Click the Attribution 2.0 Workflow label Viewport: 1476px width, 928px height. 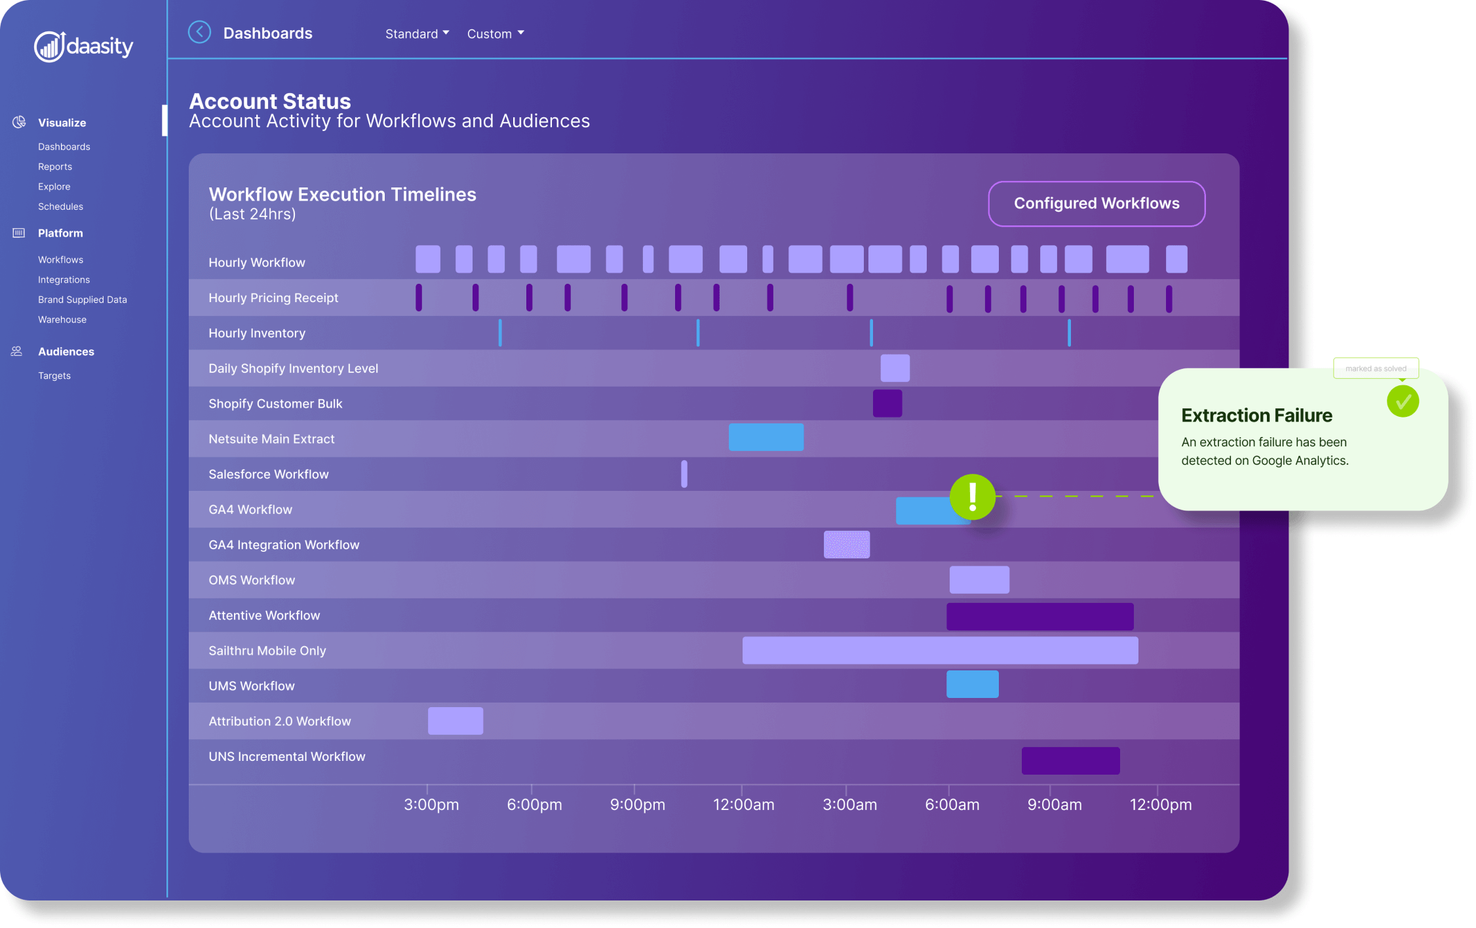coord(280,722)
